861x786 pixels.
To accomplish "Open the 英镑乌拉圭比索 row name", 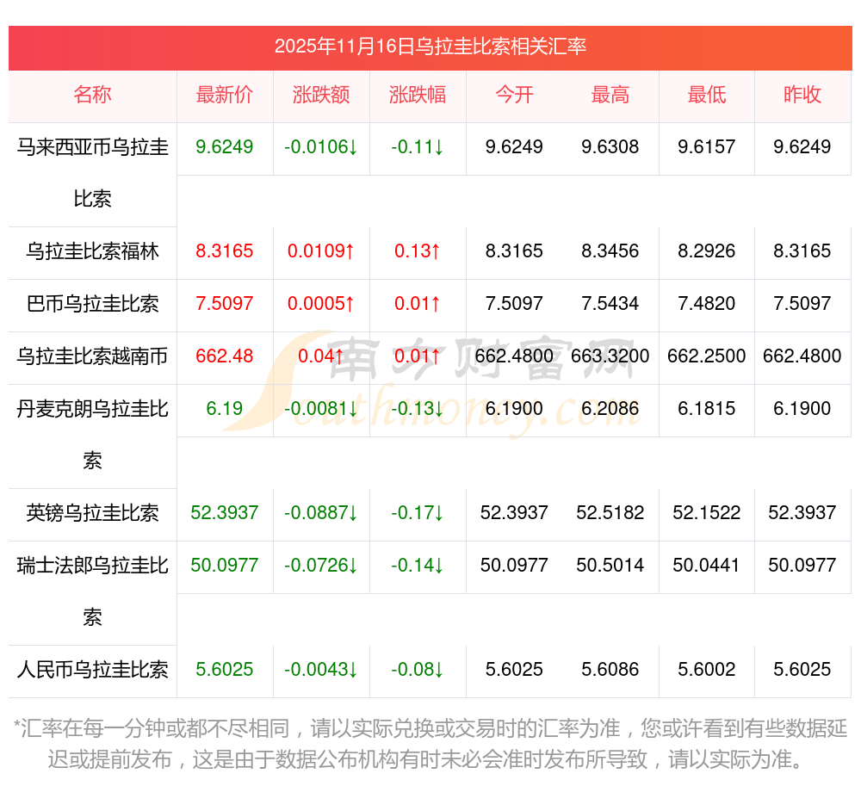I will pyautogui.click(x=92, y=513).
